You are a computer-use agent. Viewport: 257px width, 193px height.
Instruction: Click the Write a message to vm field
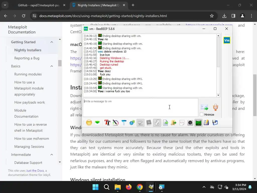141,108
